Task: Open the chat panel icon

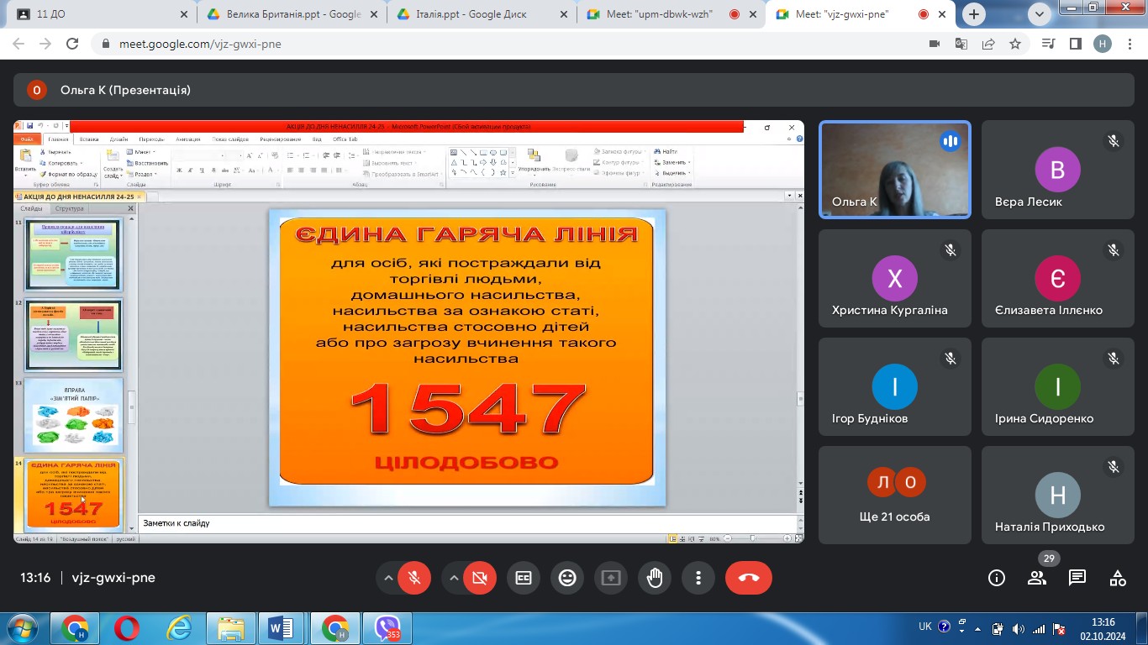Action: pos(1077,578)
